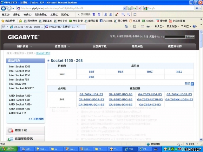Click the GIGABYTE site Search button
The height and width of the screenshot is (152, 203).
[190, 37]
